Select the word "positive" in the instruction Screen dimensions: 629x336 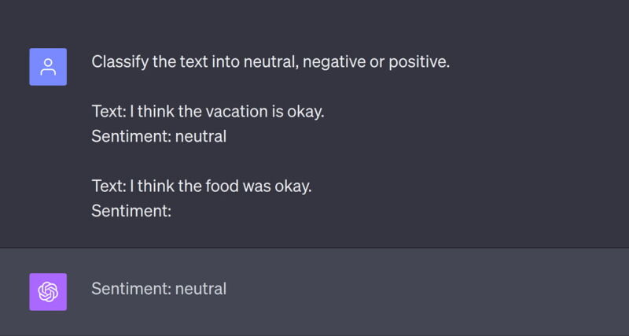[416, 62]
